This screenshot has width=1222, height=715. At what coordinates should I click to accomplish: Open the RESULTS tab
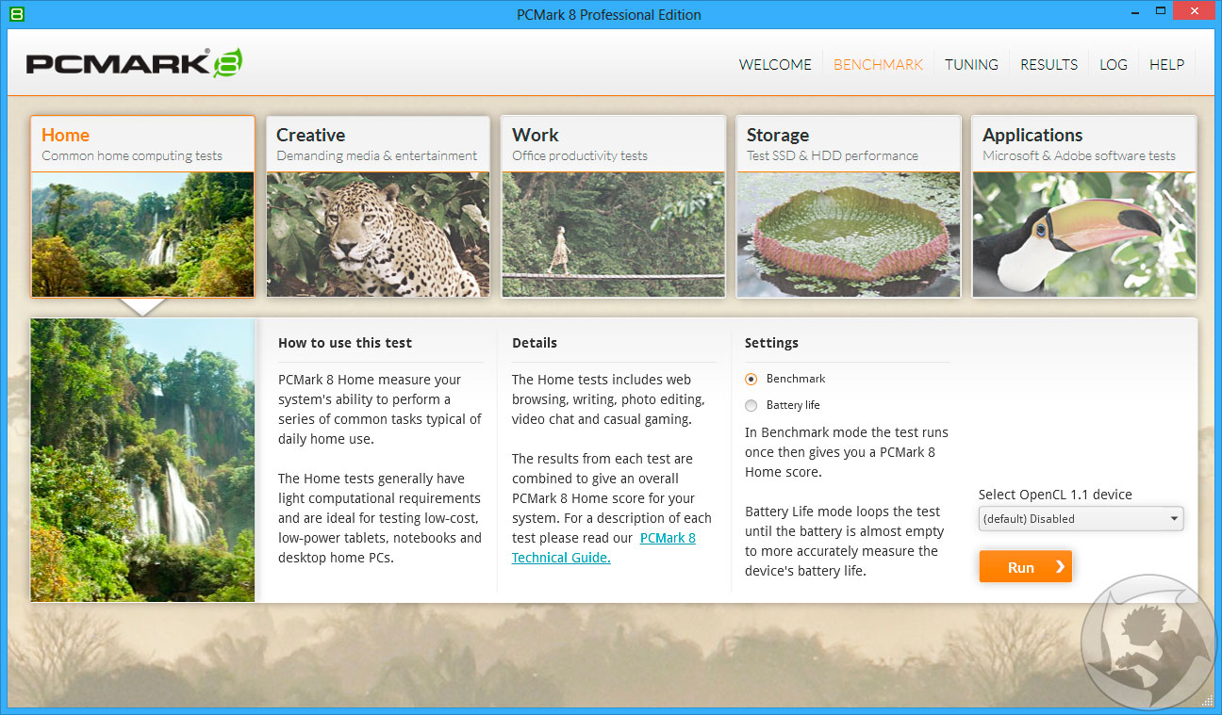pyautogui.click(x=1049, y=65)
